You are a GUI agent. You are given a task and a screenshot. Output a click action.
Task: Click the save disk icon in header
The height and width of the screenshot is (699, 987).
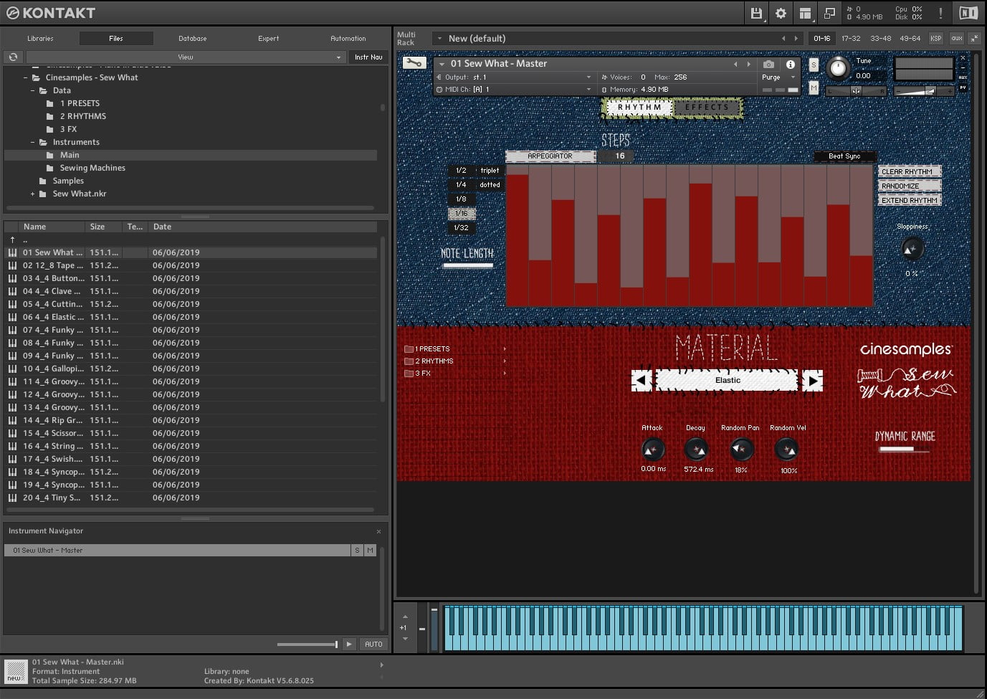point(756,13)
